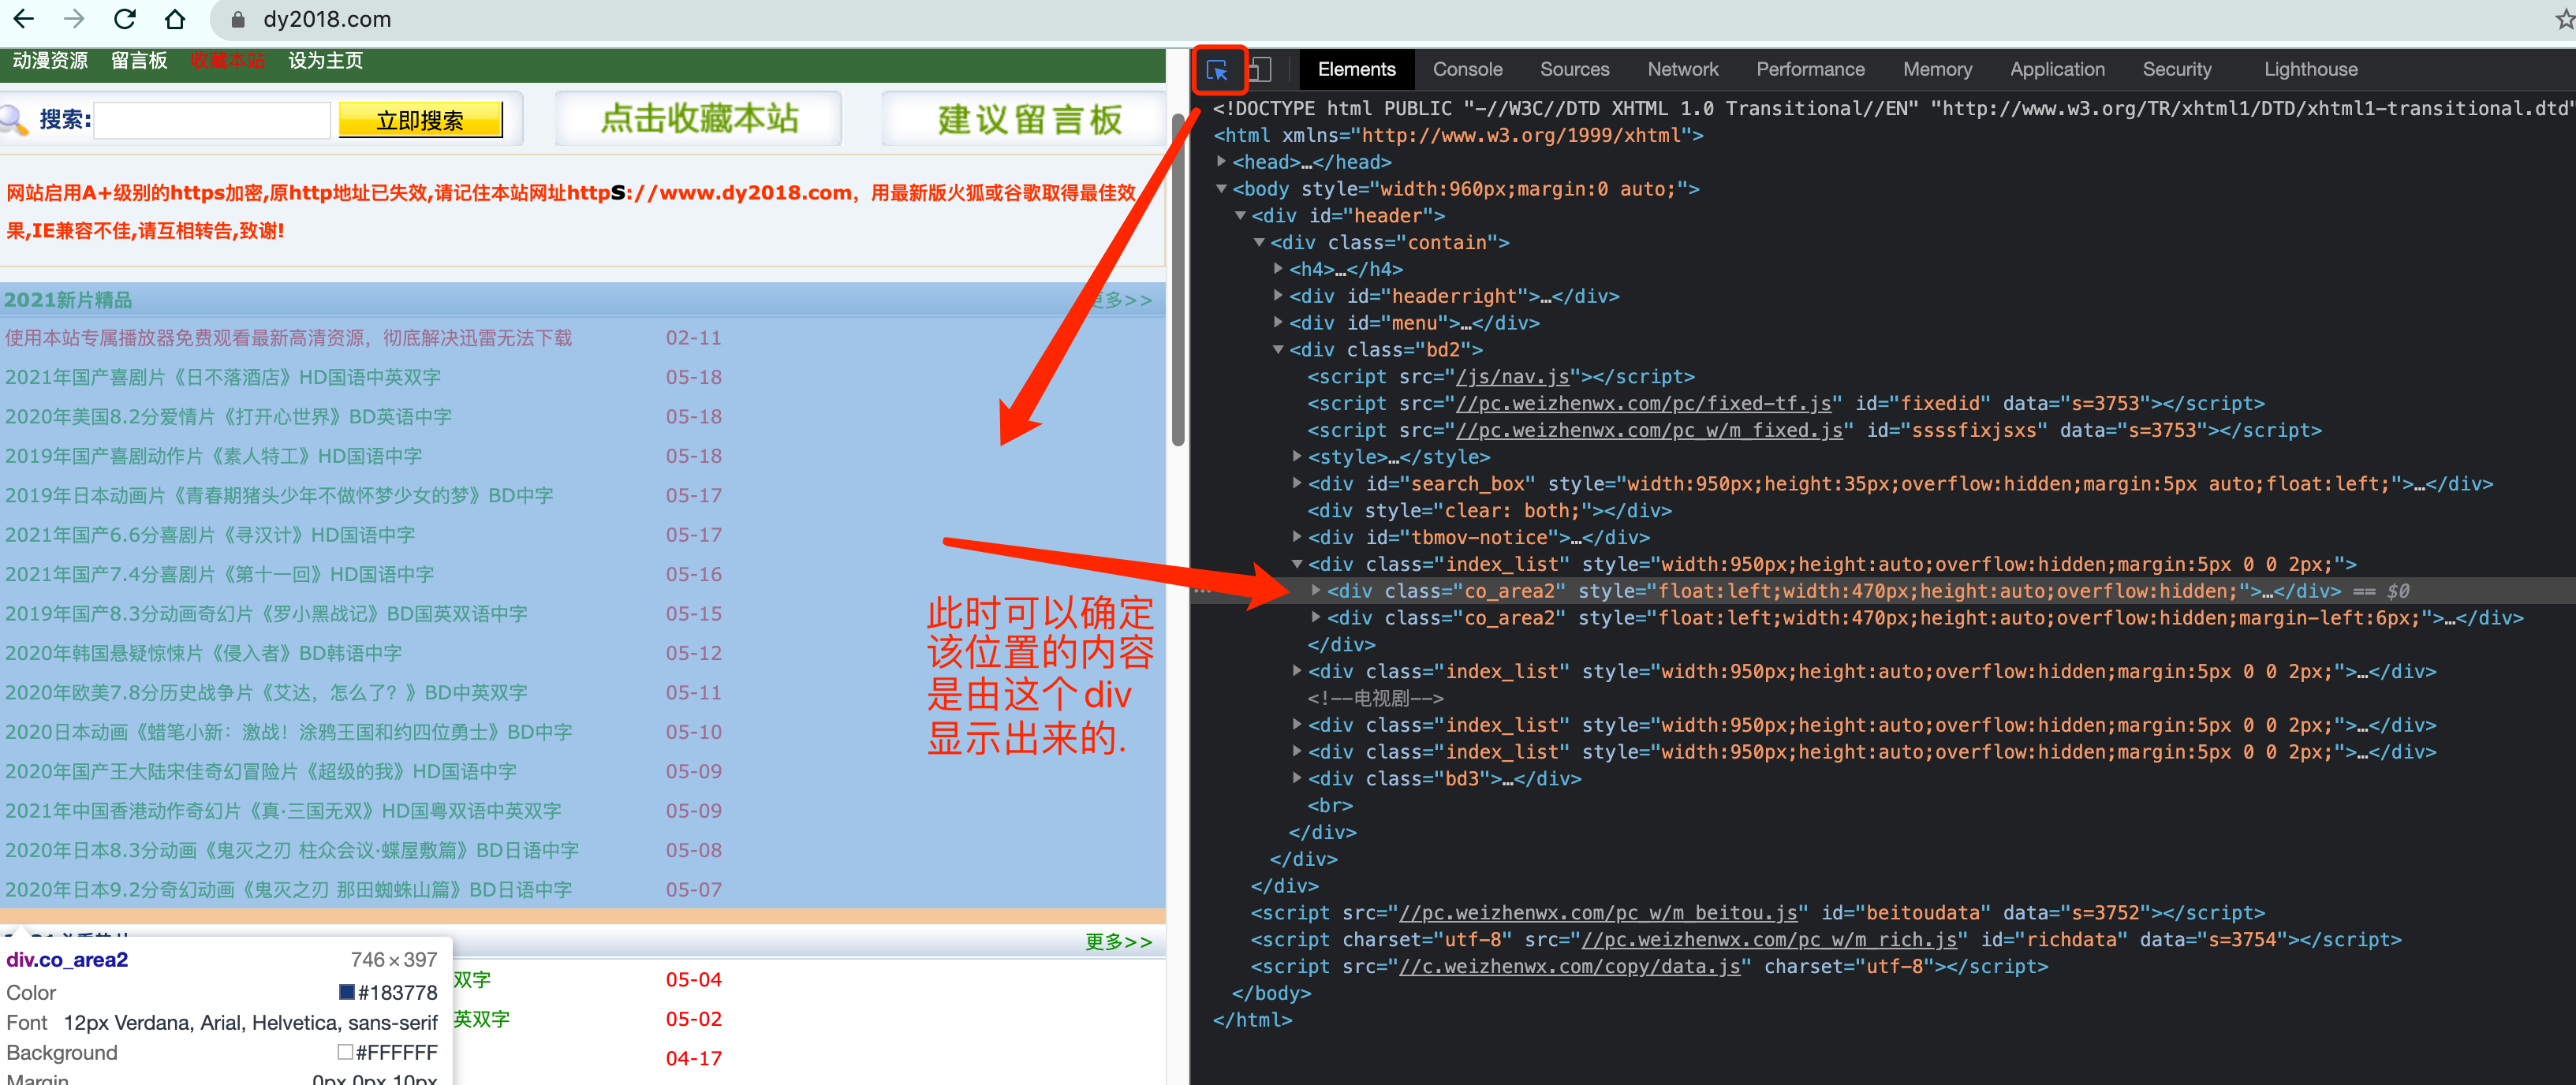Image resolution: width=2576 pixels, height=1085 pixels.
Task: Click the 立即搜索 search button
Action: point(420,121)
